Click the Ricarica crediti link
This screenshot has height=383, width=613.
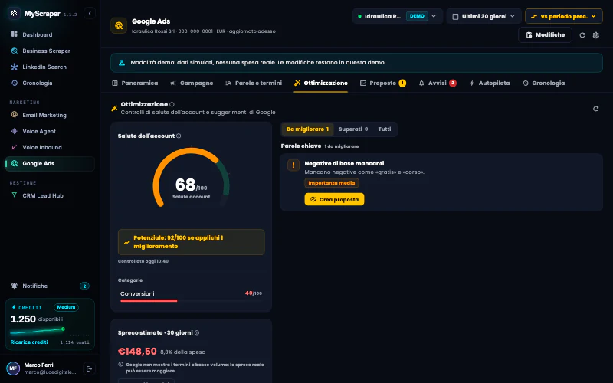click(29, 342)
